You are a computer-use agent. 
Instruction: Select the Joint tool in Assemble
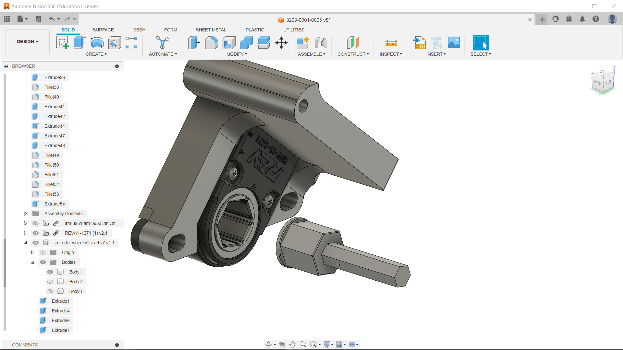[x=321, y=42]
